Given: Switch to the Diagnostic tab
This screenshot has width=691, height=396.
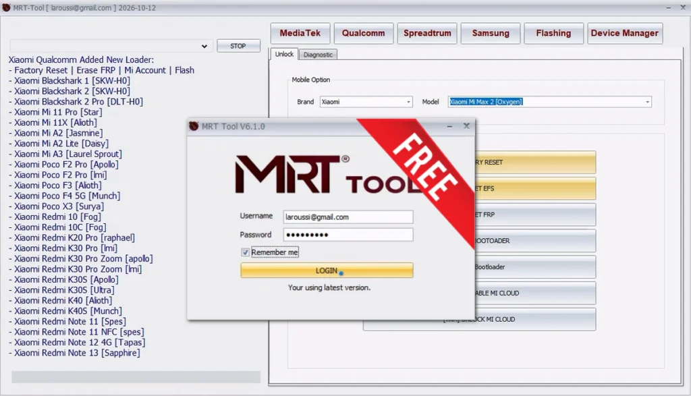Looking at the screenshot, I should point(317,55).
